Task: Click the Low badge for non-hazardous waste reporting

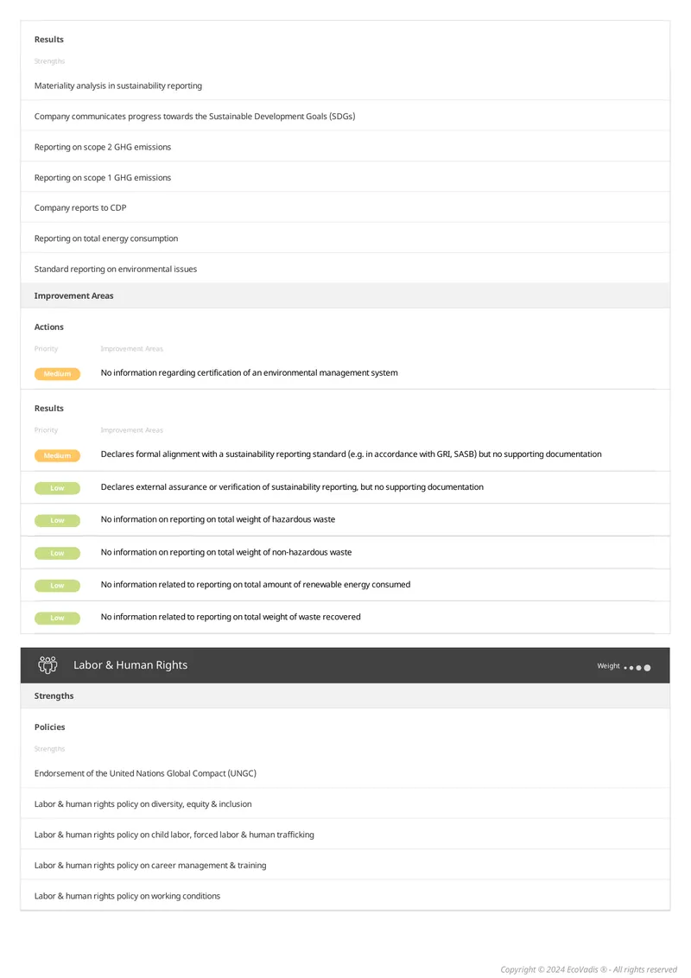Action: coord(57,553)
